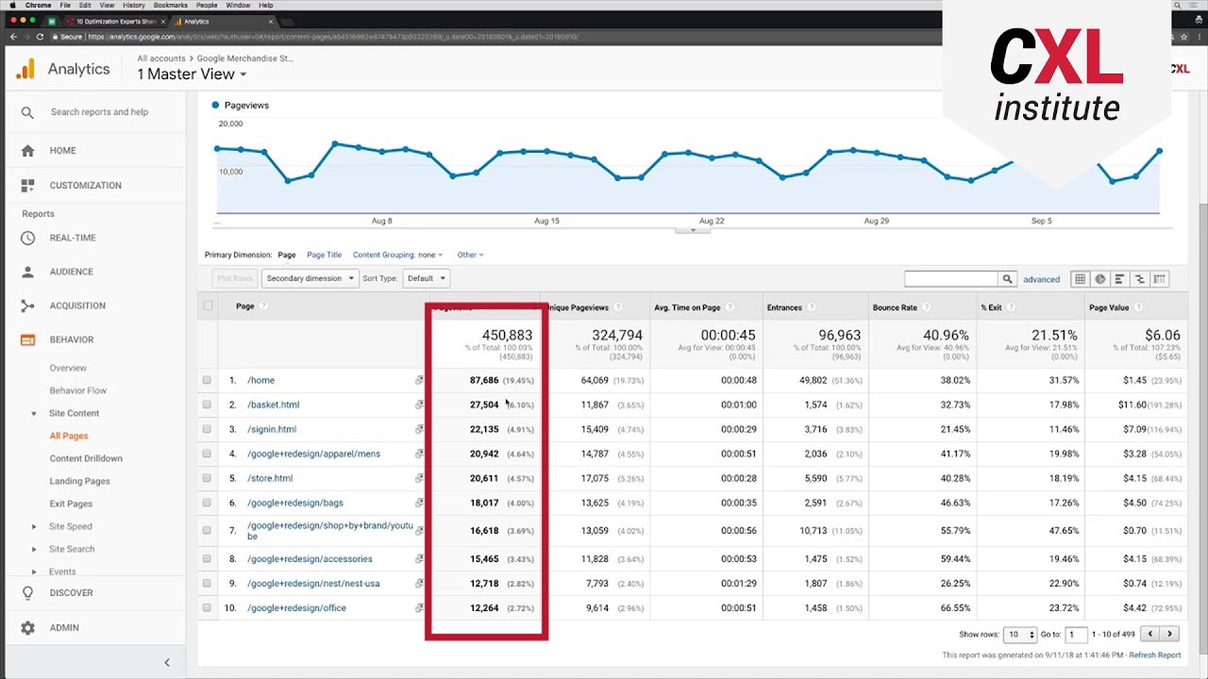The width and height of the screenshot is (1208, 679).
Task: Go to previous page of results
Action: pyautogui.click(x=1150, y=634)
